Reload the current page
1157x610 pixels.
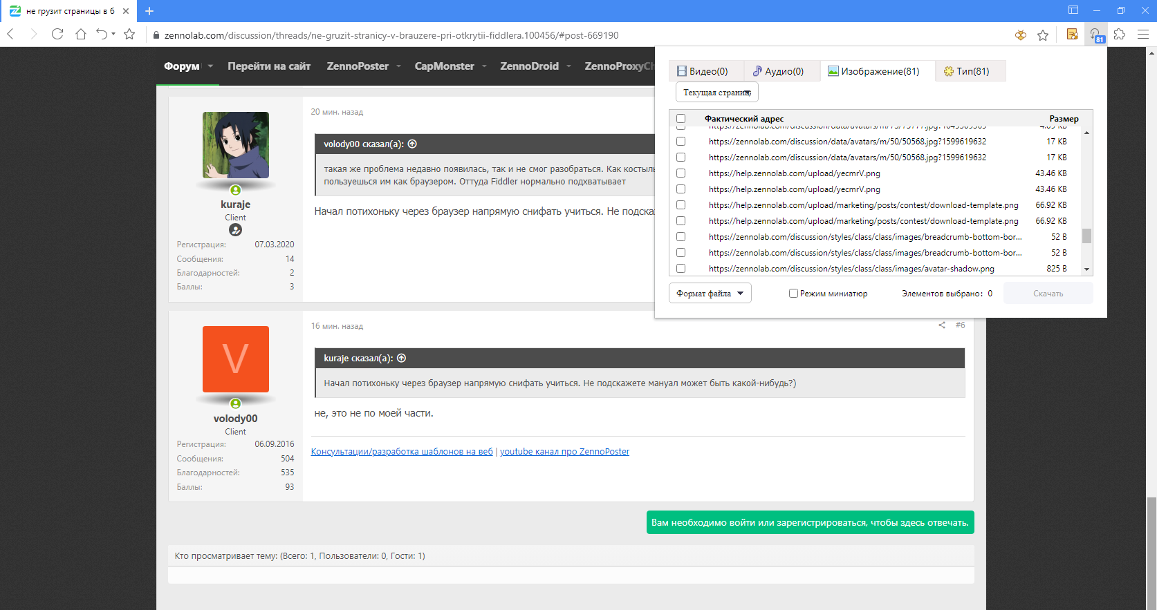(57, 34)
